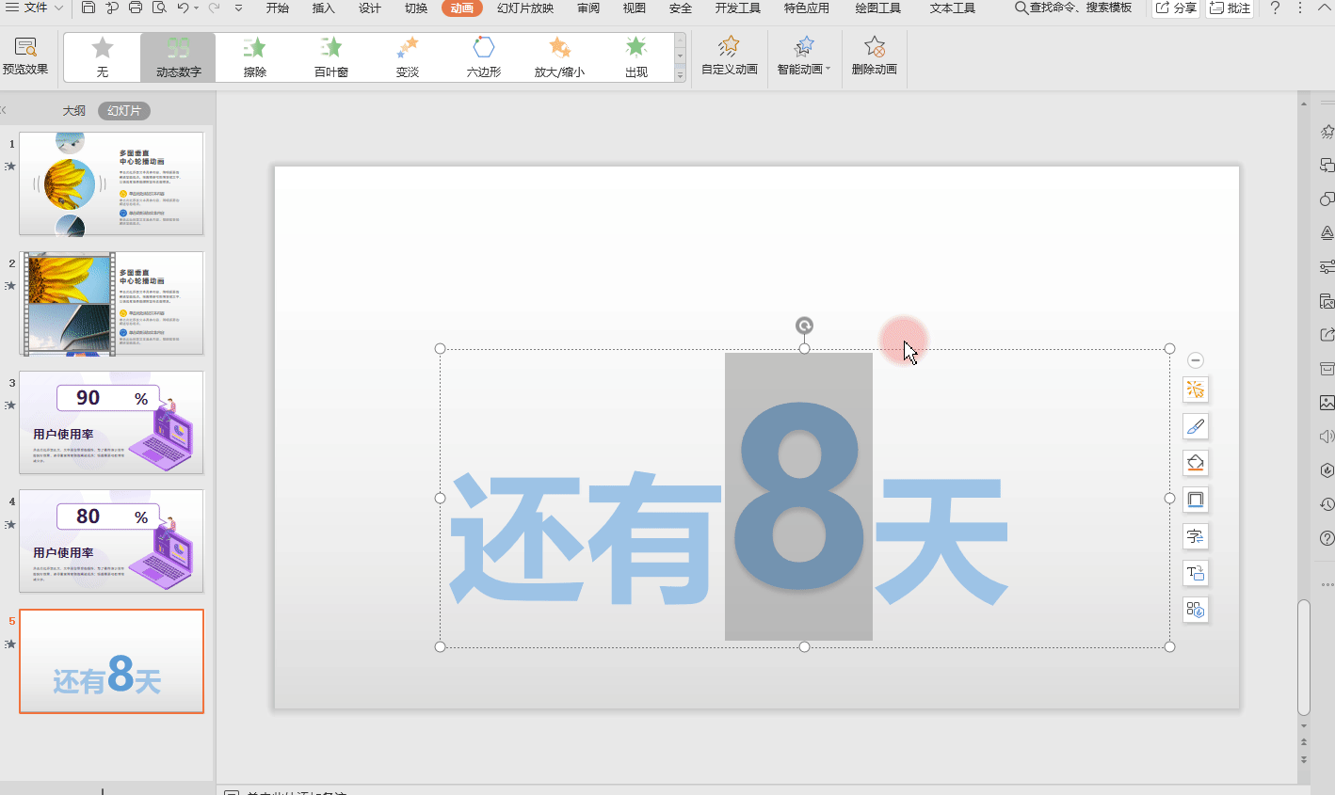Viewport: 1335px width, 795px height.
Task: Click the floating animation sparkle icon beside textbox
Action: (x=1196, y=390)
